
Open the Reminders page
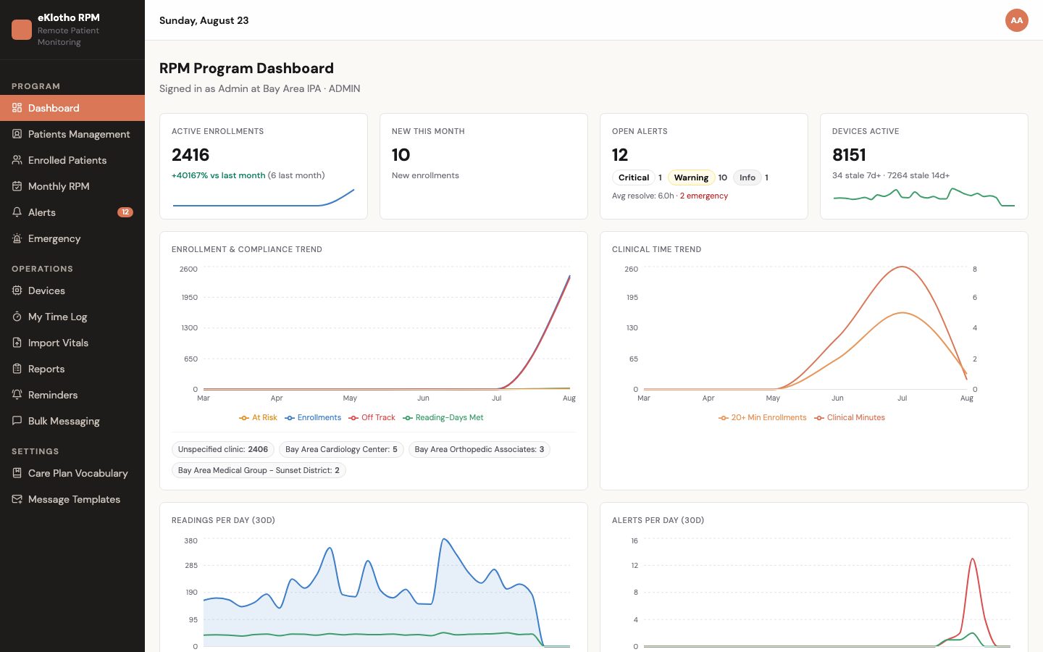pyautogui.click(x=72, y=395)
